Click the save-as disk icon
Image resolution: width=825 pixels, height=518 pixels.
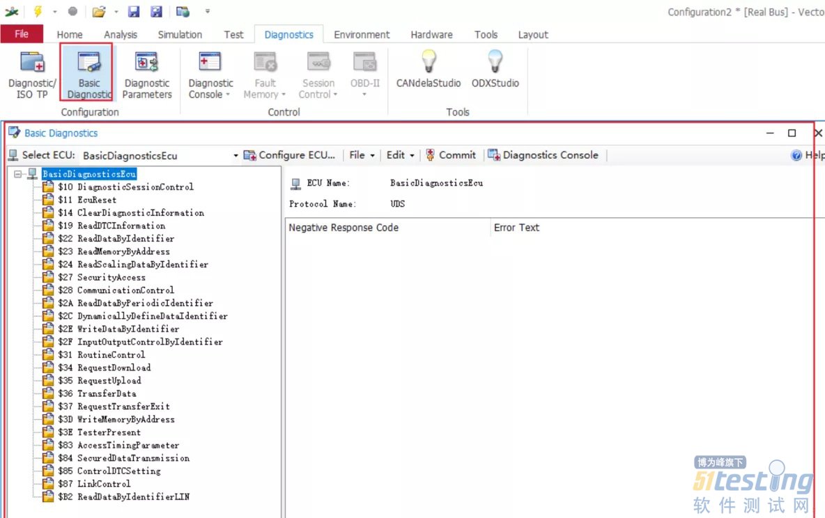(x=156, y=11)
